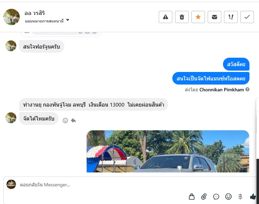The height and width of the screenshot is (204, 259).
Task: Attach a file with paperclip icon
Action: pyautogui.click(x=204, y=197)
